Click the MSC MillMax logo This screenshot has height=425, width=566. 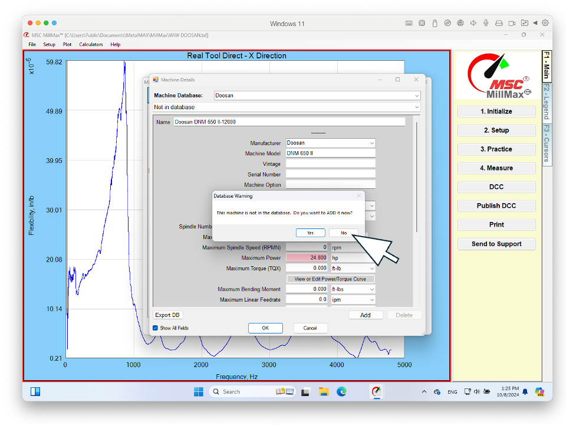coord(499,76)
